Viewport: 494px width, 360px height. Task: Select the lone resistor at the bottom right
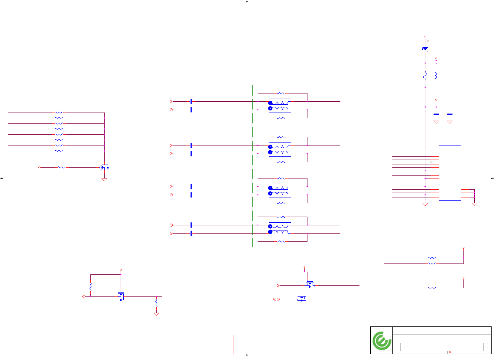point(432,288)
